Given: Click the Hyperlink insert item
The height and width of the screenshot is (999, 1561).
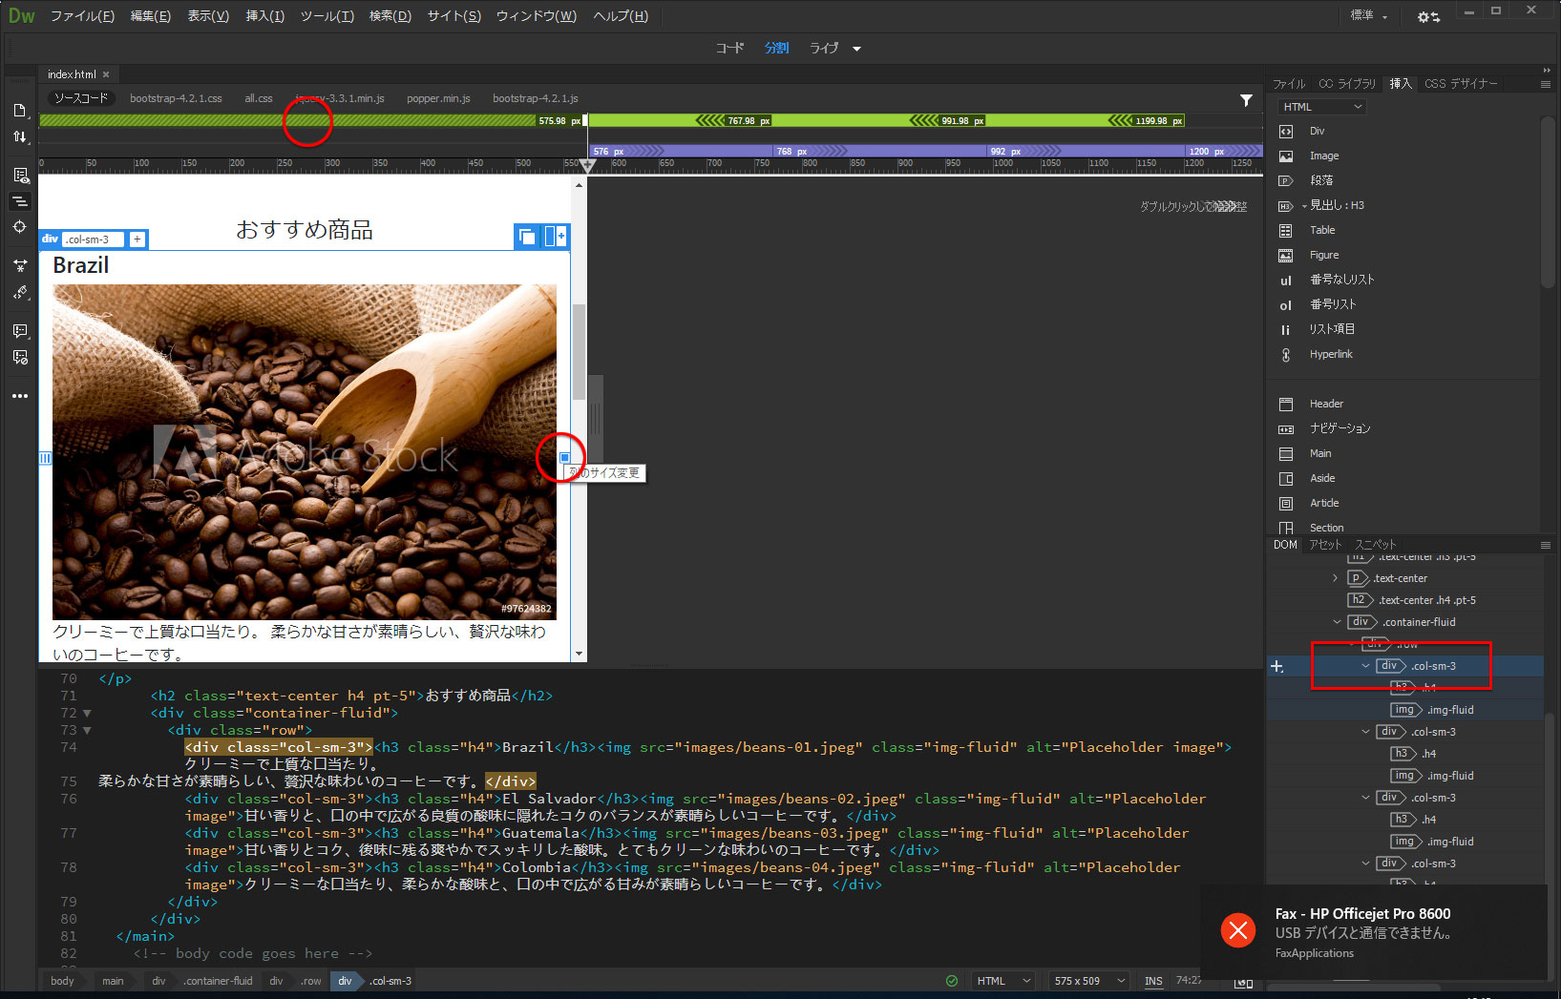Looking at the screenshot, I should coord(1330,354).
